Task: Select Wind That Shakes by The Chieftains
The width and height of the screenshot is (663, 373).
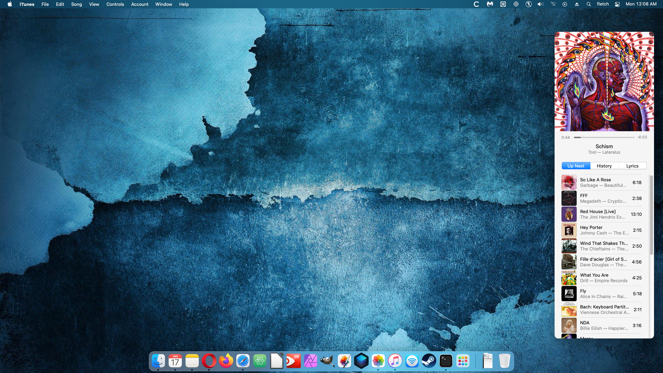Action: pos(602,246)
